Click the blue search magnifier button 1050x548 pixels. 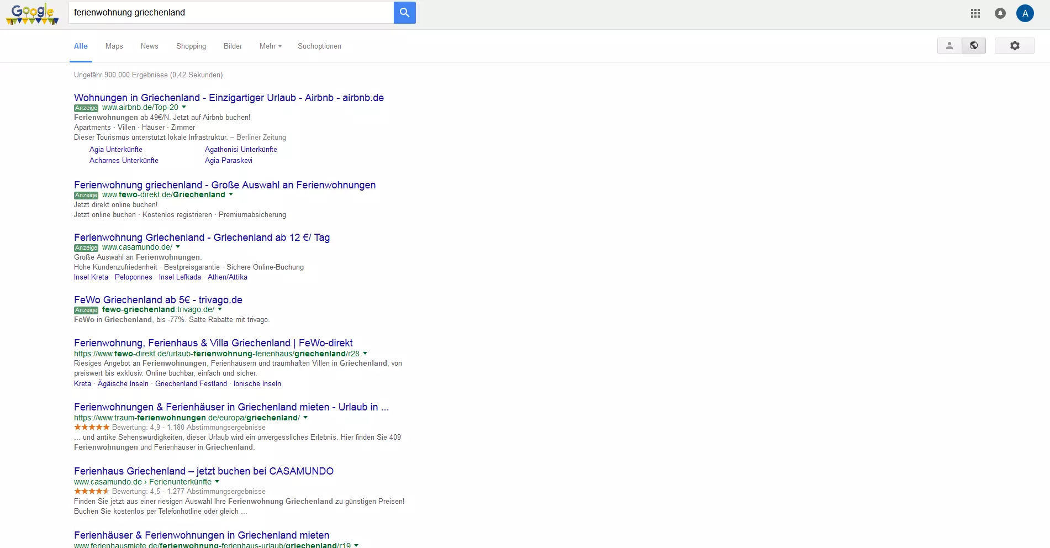tap(404, 13)
